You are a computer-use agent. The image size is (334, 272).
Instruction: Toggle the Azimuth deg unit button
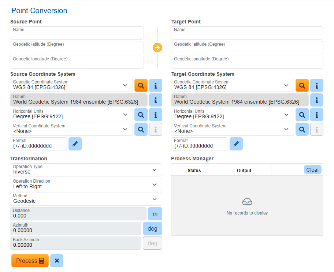coord(152,228)
